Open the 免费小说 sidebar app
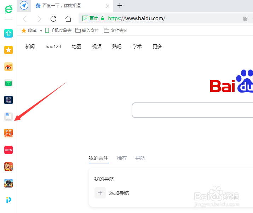This screenshot has width=253, height=213. tap(8, 133)
